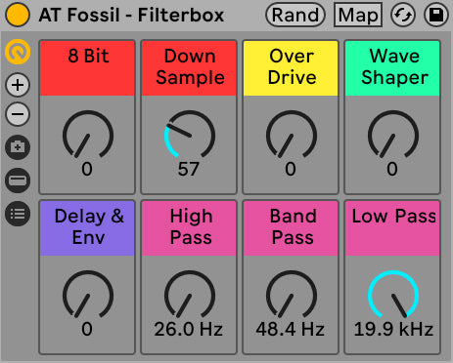Click the Band Pass 48.4 Hz value

(291, 329)
